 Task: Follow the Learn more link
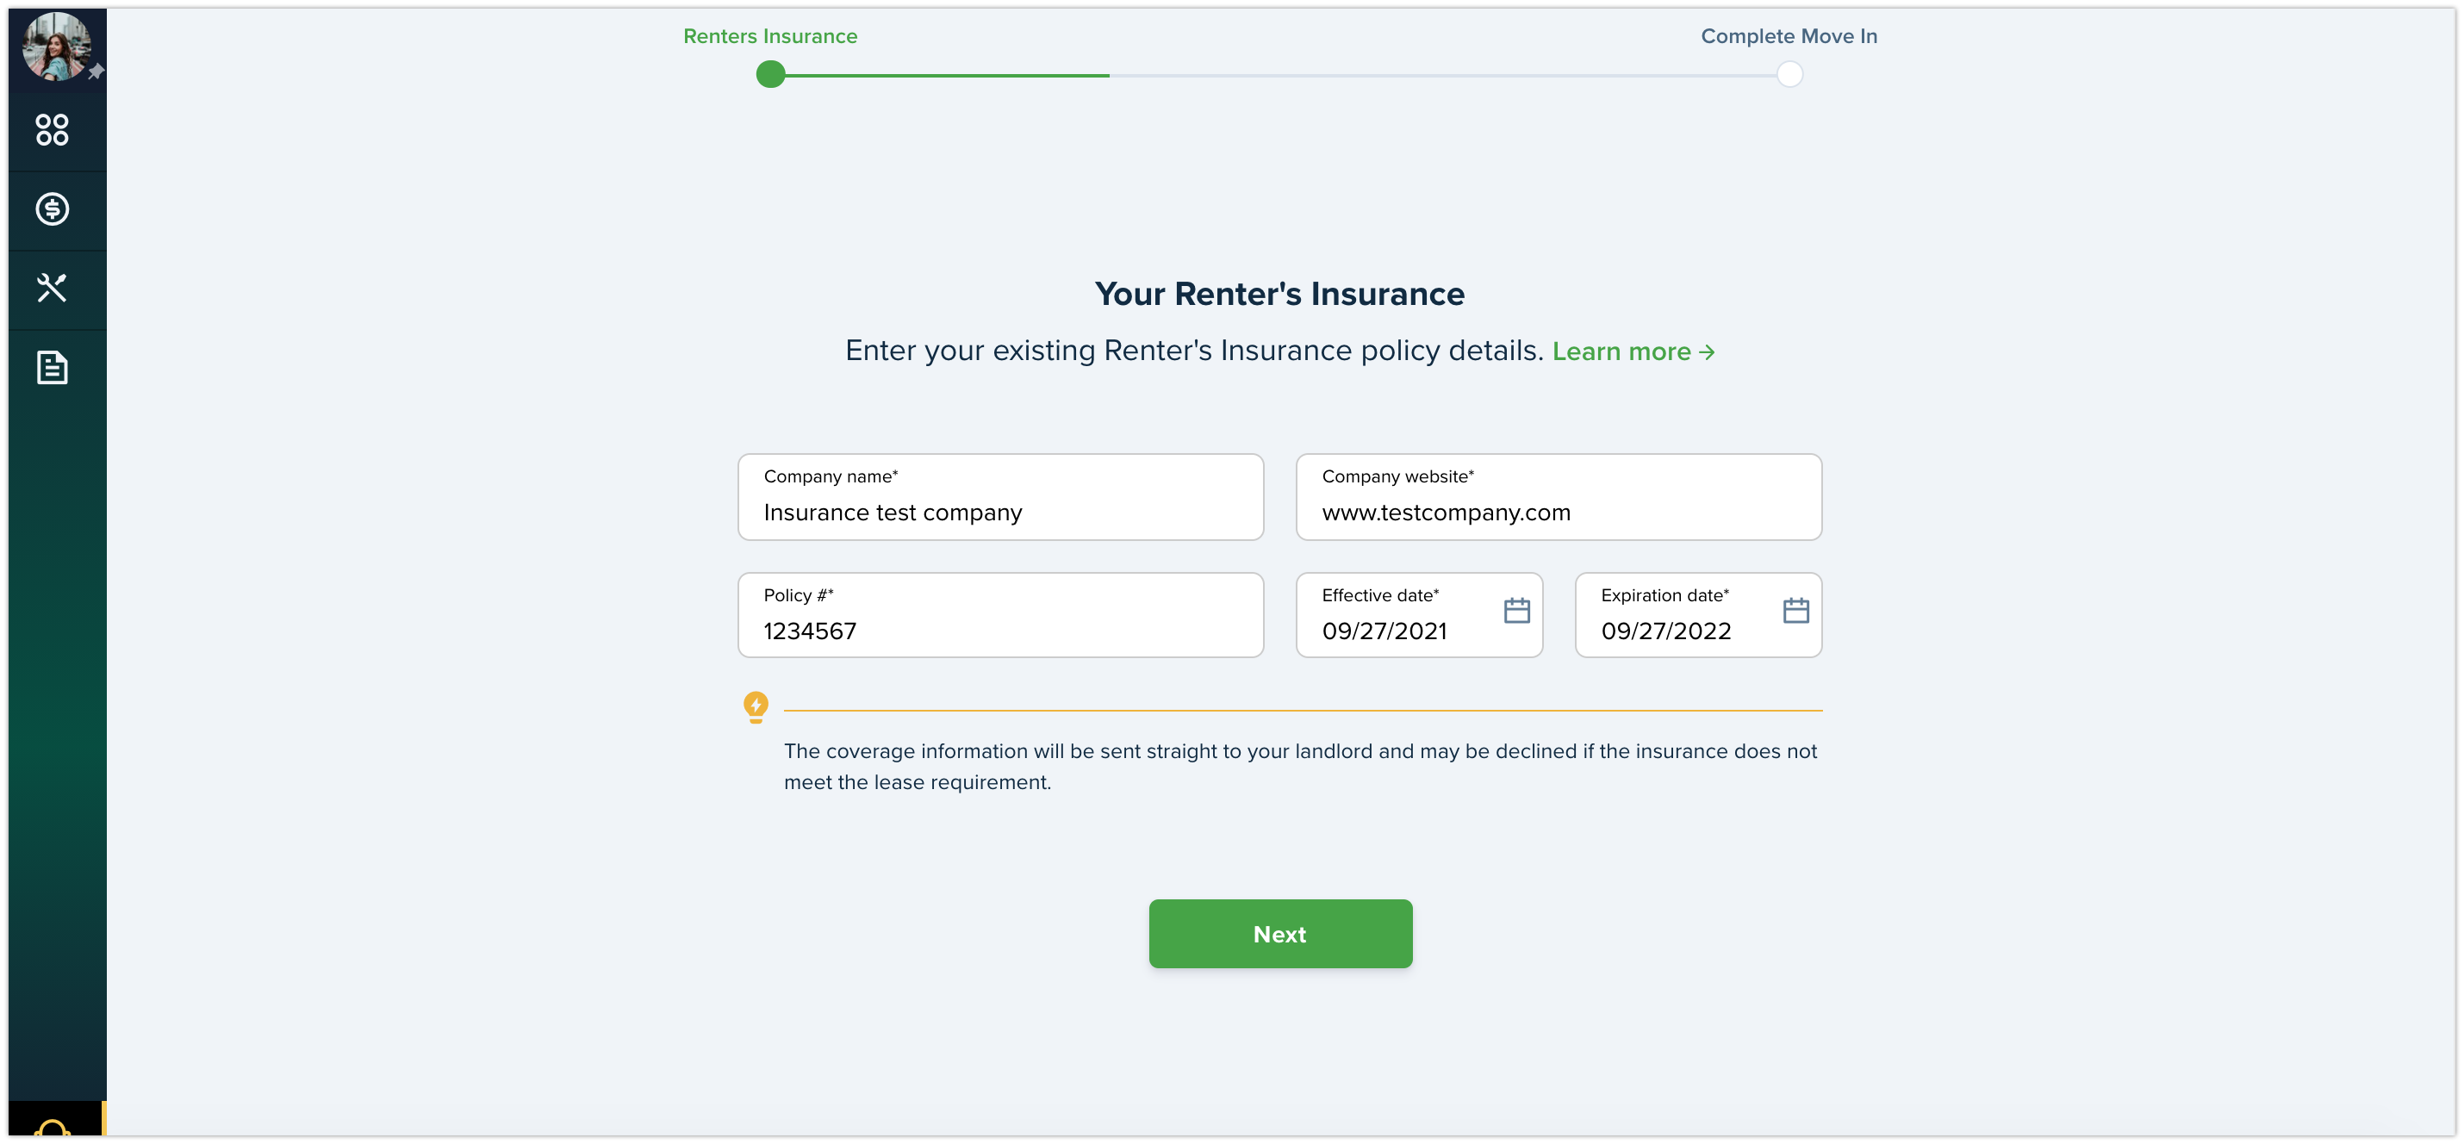pyautogui.click(x=1633, y=352)
